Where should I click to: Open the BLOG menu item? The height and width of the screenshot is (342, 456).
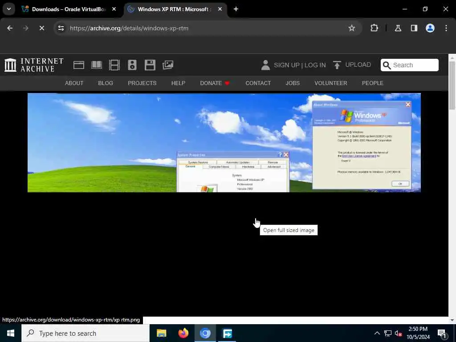106,83
